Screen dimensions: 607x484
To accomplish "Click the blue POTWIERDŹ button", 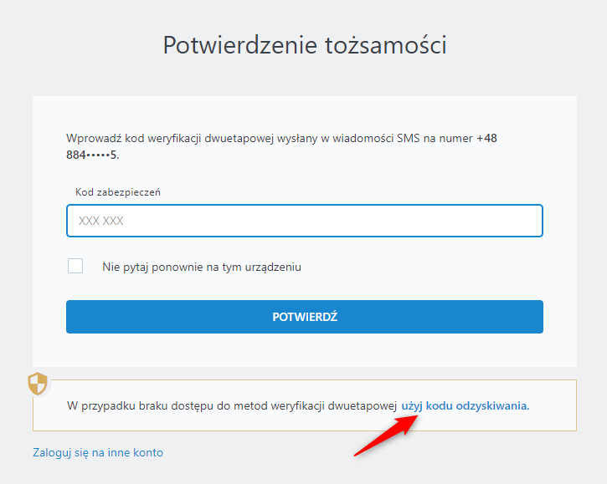I will (x=305, y=317).
